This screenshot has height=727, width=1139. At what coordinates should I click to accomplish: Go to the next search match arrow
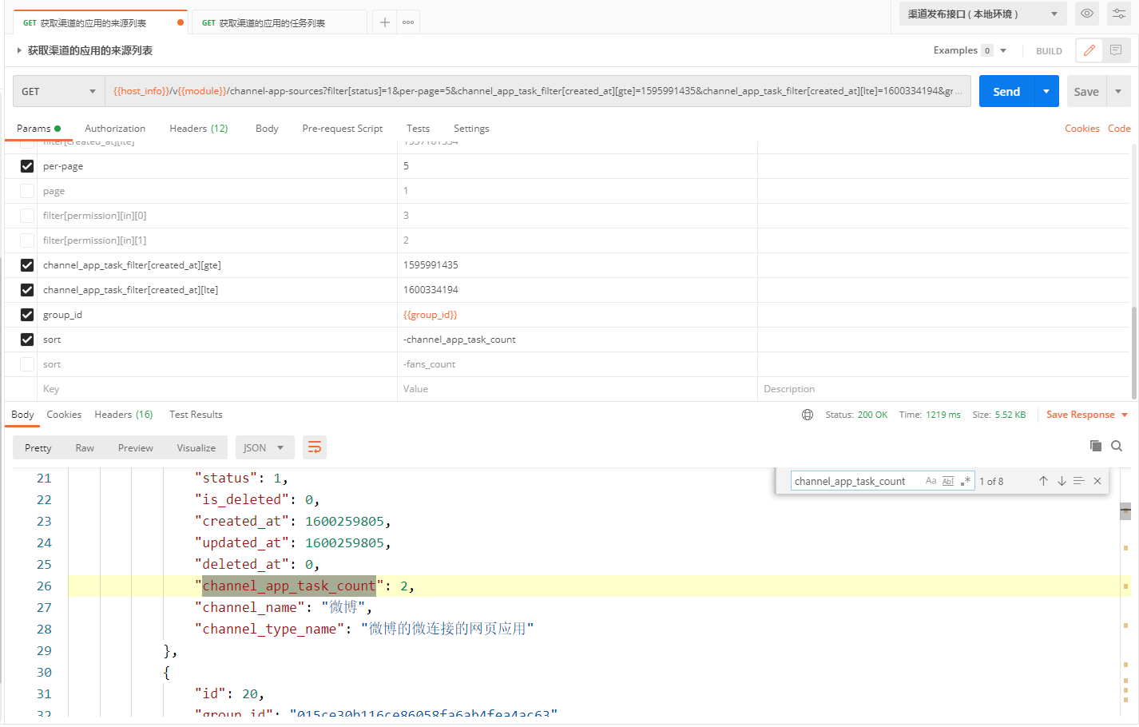1062,481
